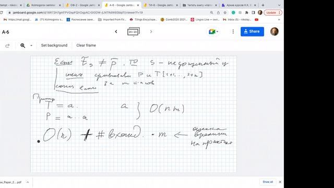
Task: Expand the zoom level dropdown arrow
Action: [31, 45]
